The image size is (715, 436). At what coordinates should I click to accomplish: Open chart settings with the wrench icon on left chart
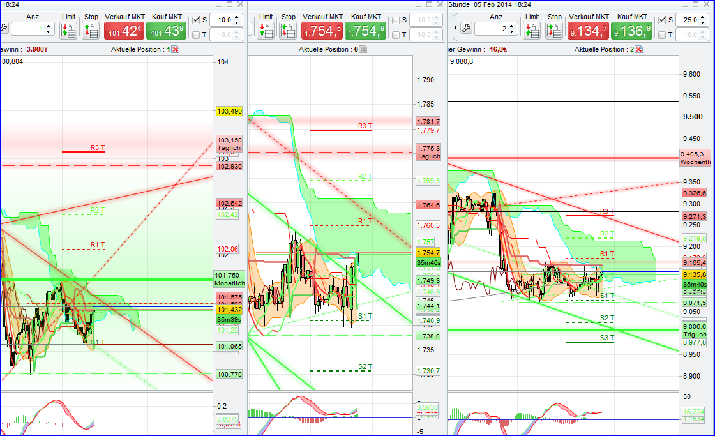click(x=6, y=28)
